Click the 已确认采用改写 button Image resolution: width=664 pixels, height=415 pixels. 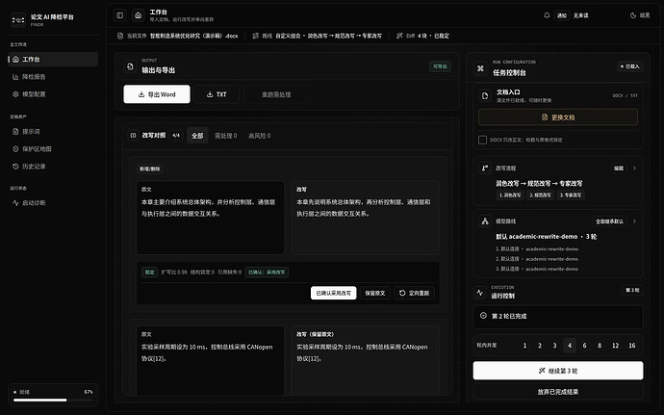click(x=334, y=293)
